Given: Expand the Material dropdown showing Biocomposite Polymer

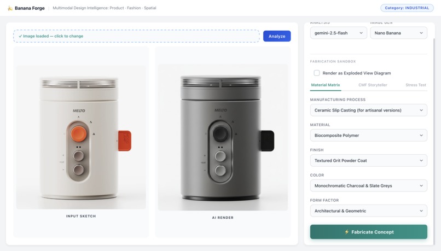Looking at the screenshot, I should click(x=368, y=136).
